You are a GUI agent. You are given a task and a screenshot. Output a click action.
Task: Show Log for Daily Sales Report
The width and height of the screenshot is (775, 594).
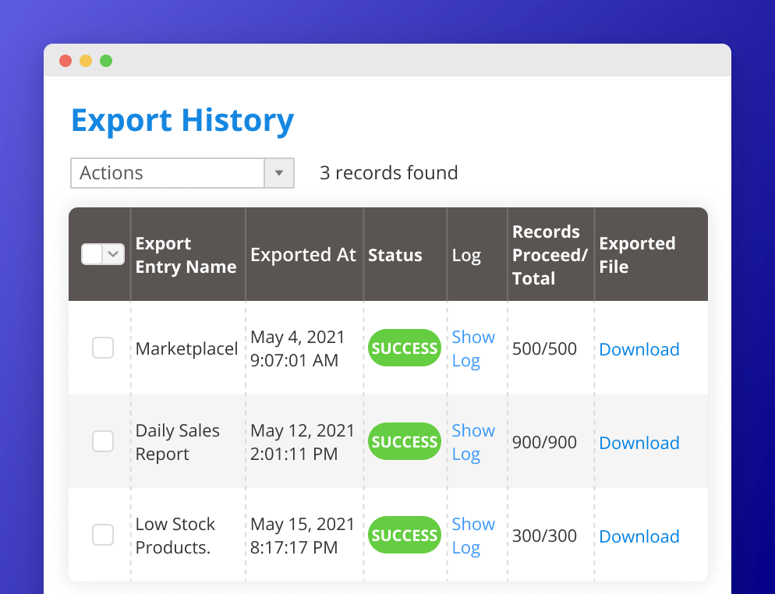pos(472,442)
